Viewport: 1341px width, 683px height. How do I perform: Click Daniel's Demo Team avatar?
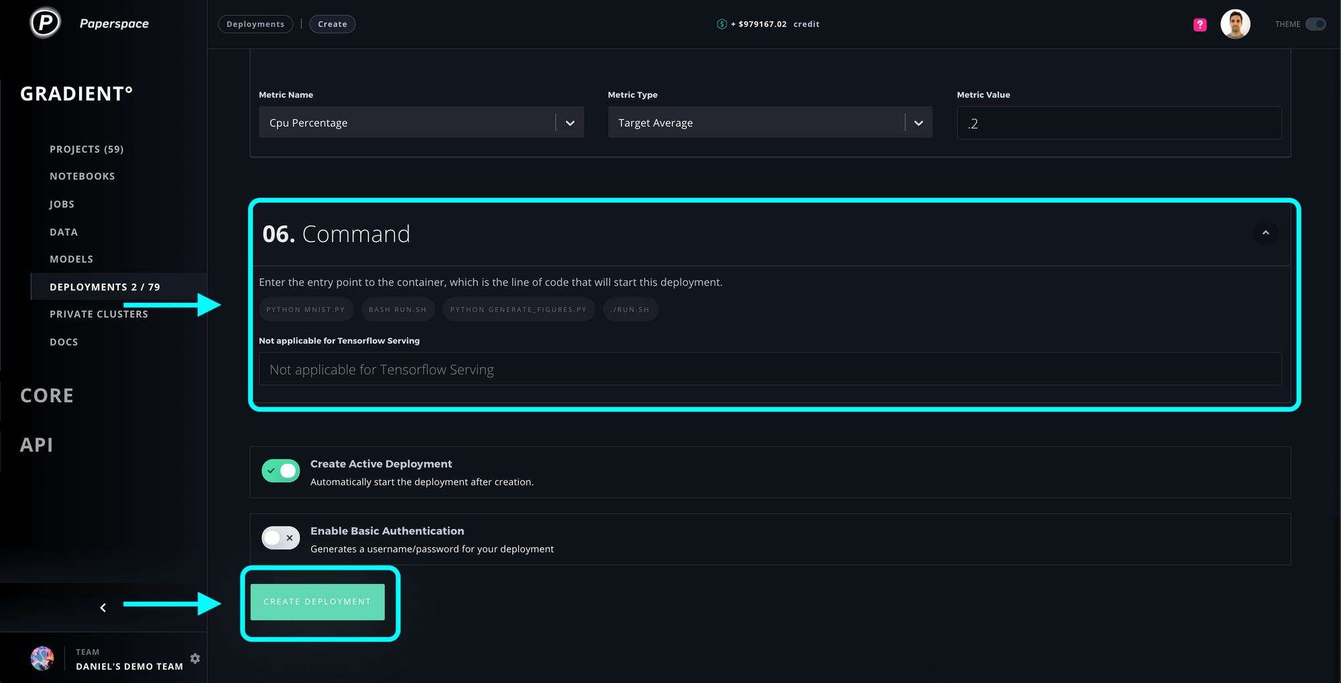coord(42,658)
